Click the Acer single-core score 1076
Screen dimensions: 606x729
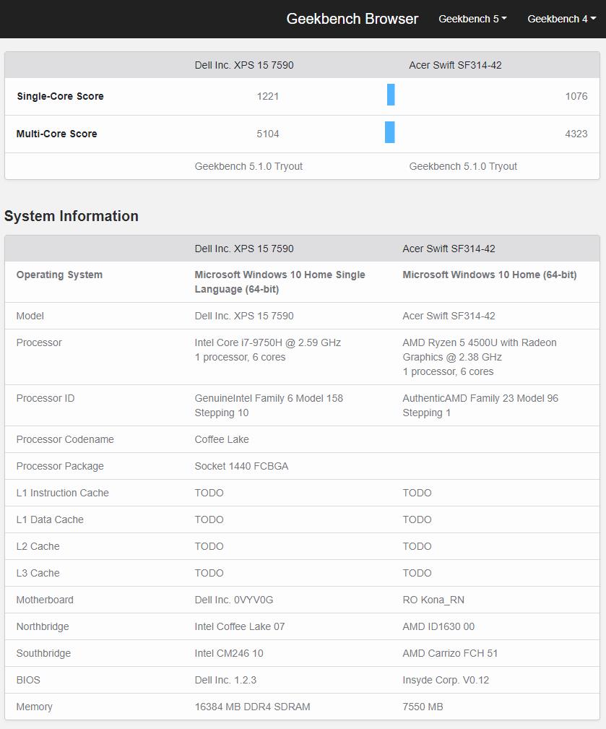pos(576,96)
